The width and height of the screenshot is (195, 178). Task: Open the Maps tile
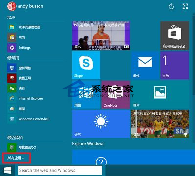pyautogui.click(x=86, y=95)
